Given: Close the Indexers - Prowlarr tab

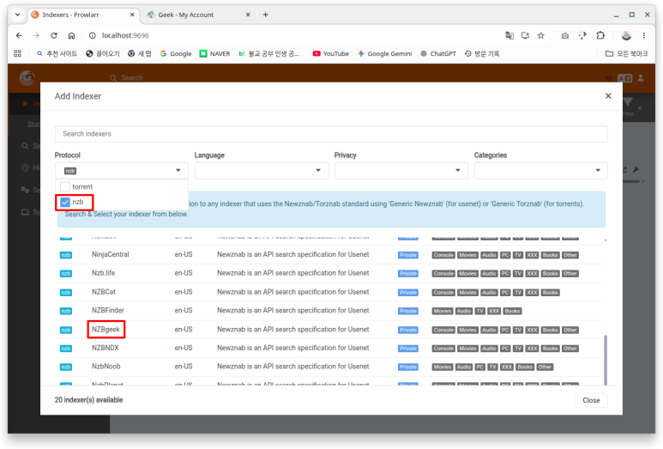Looking at the screenshot, I should pyautogui.click(x=132, y=15).
